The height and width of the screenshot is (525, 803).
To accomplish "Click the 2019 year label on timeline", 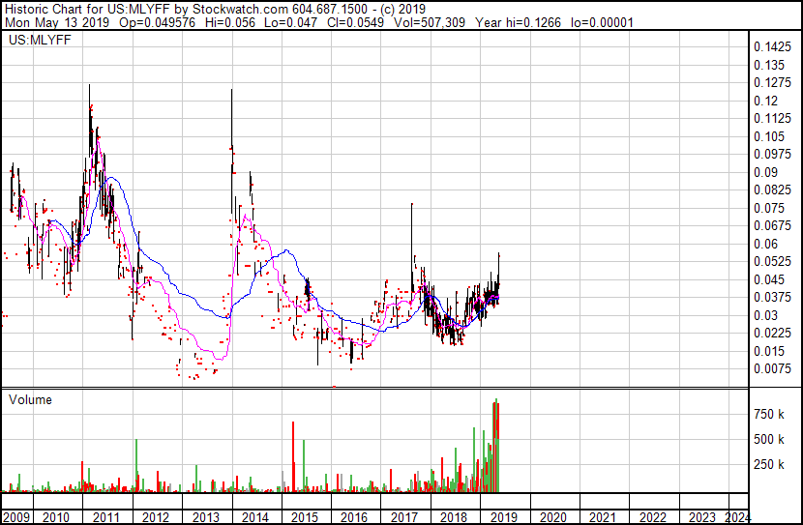I will [504, 517].
